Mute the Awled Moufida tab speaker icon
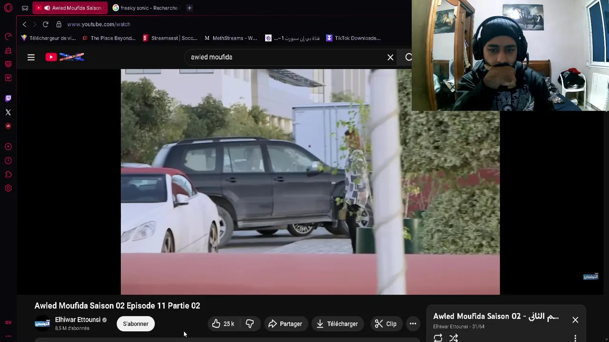Image resolution: width=609 pixels, height=342 pixels. point(47,8)
